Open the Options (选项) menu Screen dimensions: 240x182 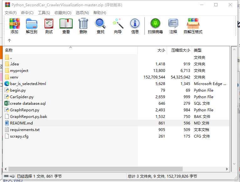tap(82, 13)
